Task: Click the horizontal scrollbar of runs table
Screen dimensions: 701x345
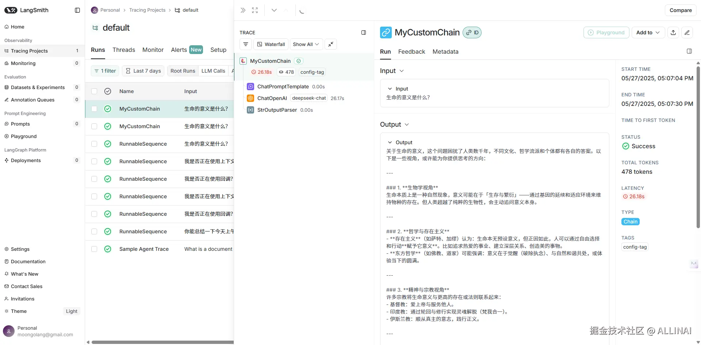Action: [x=162, y=342]
